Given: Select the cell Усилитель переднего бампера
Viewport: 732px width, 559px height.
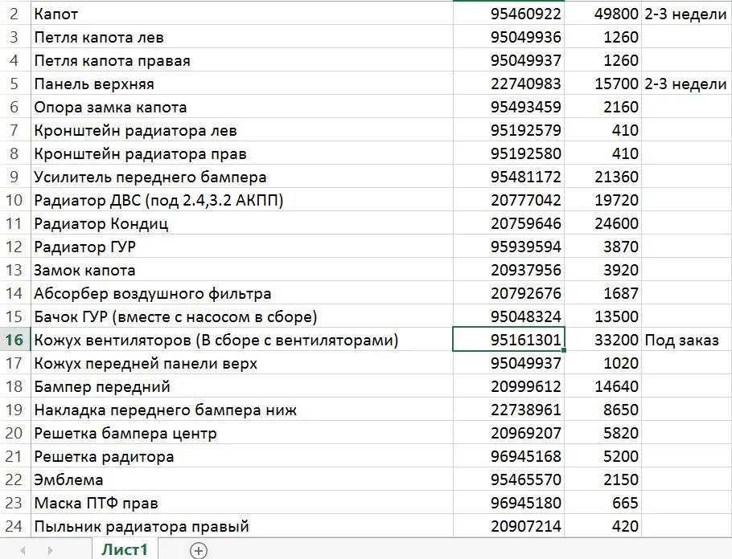Looking at the screenshot, I should tap(242, 177).
